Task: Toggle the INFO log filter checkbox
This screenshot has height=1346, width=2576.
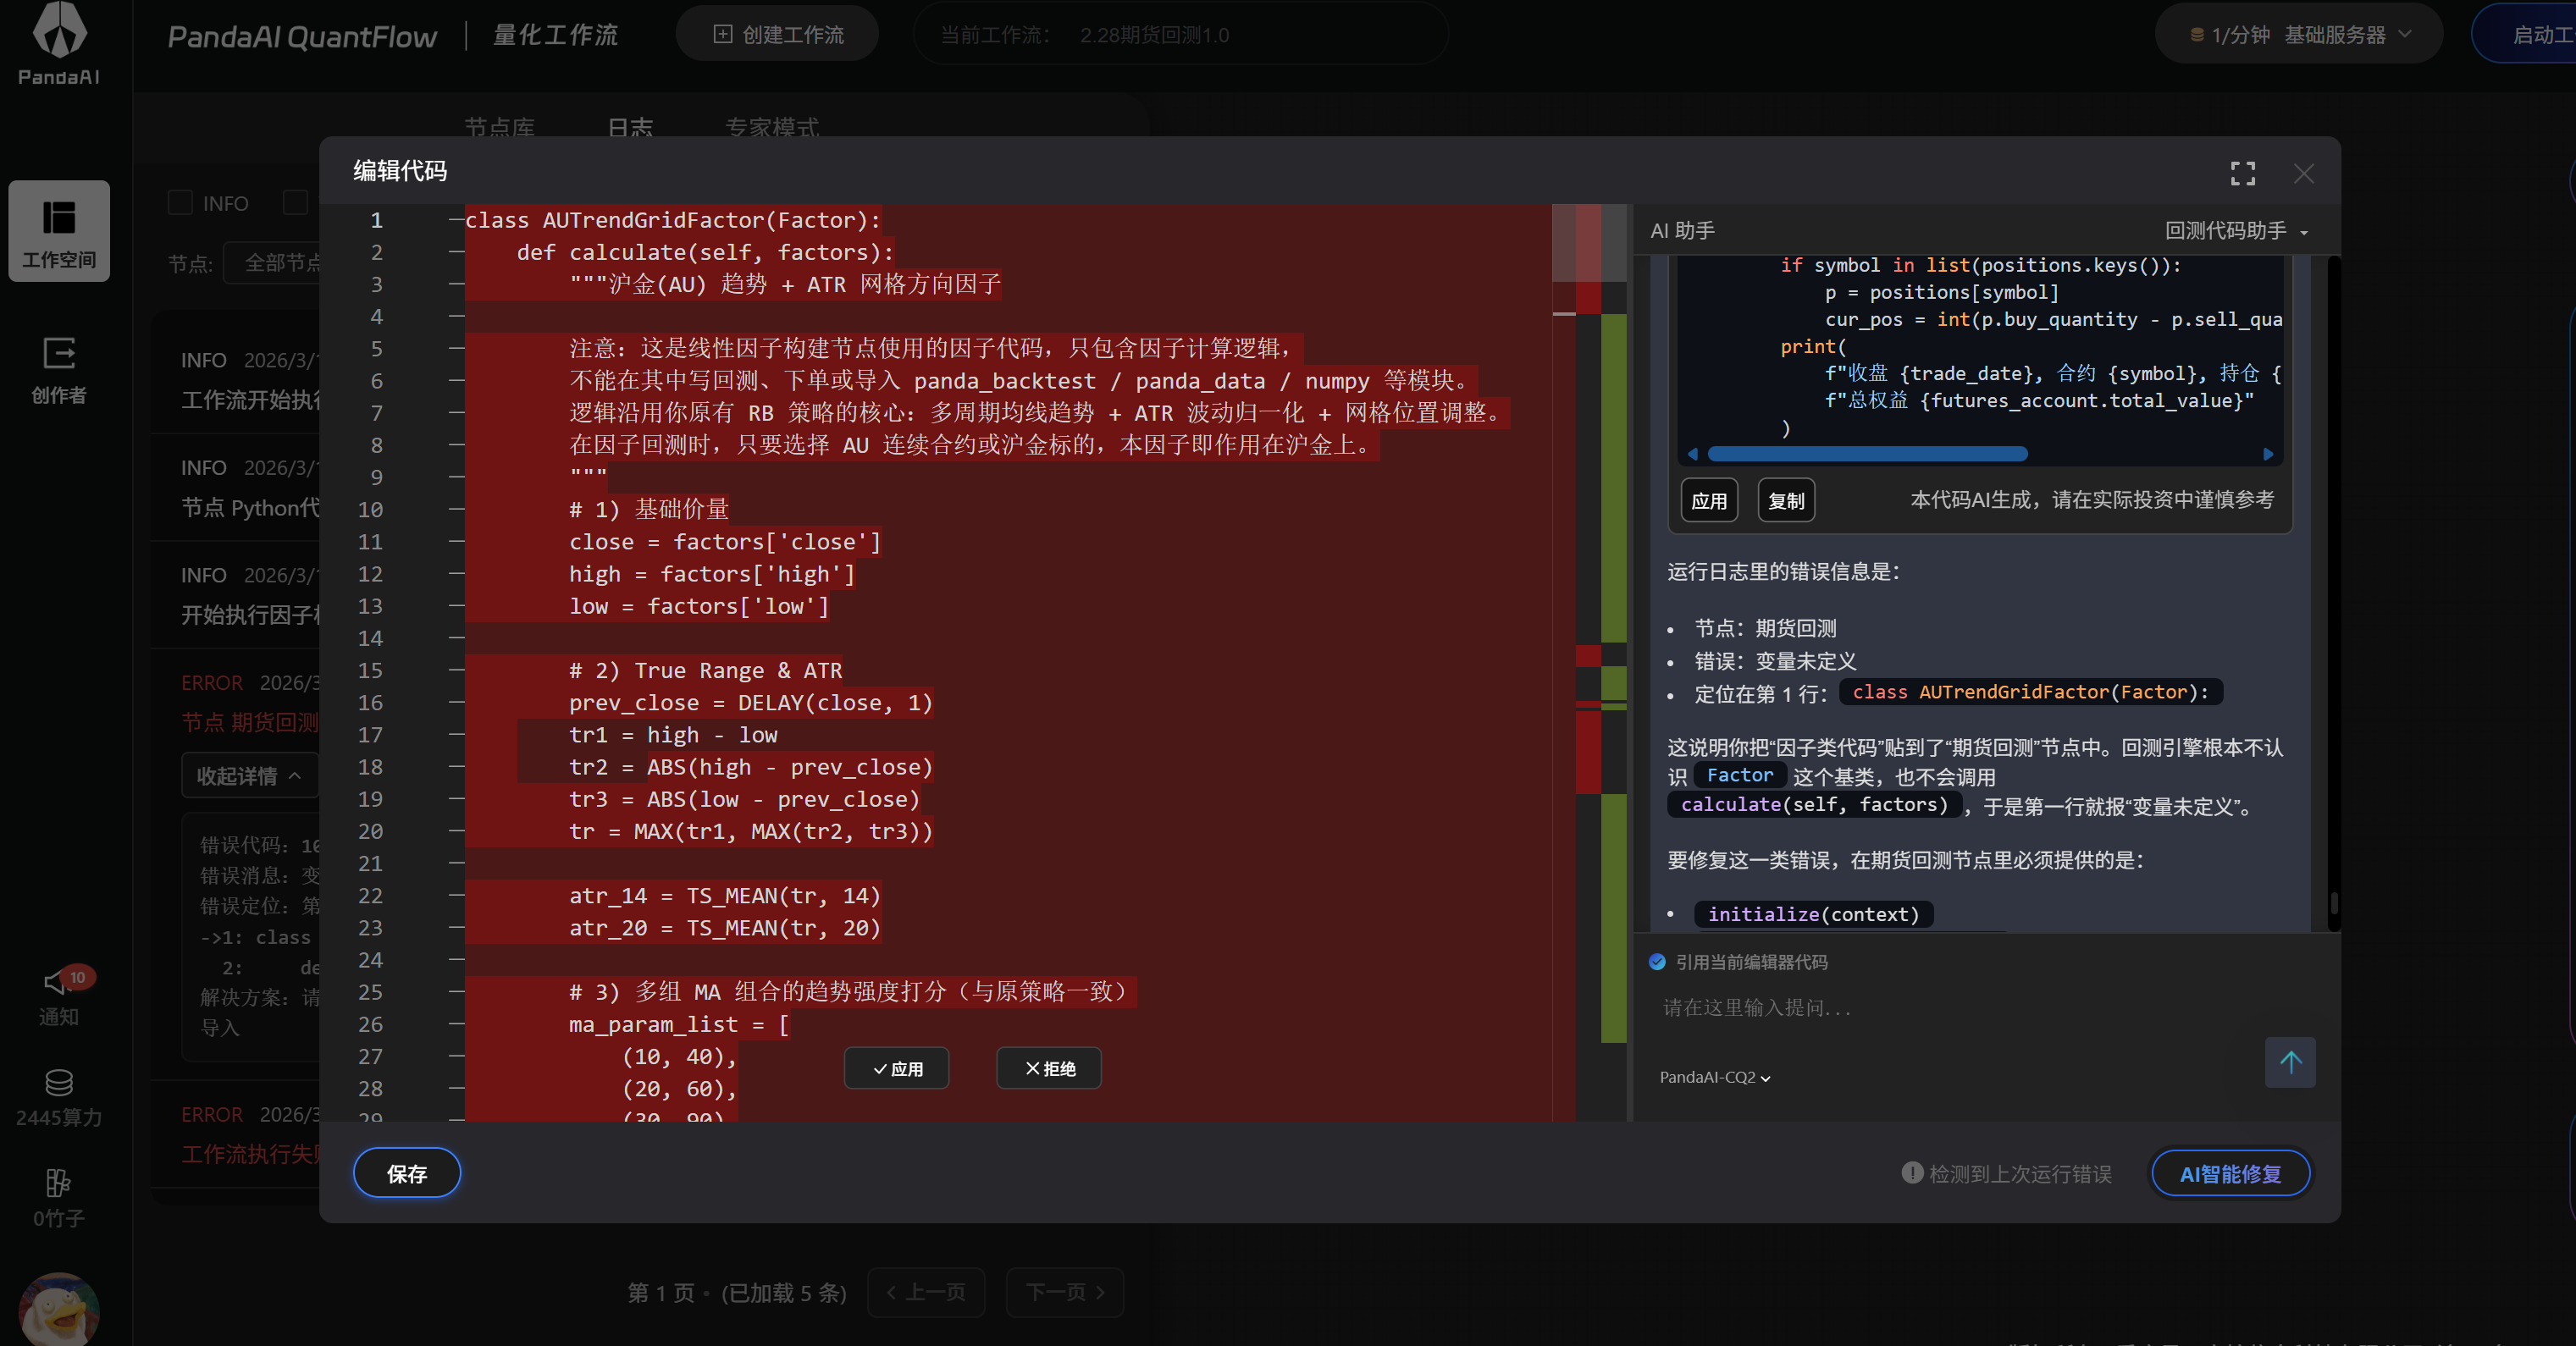Action: coord(180,203)
